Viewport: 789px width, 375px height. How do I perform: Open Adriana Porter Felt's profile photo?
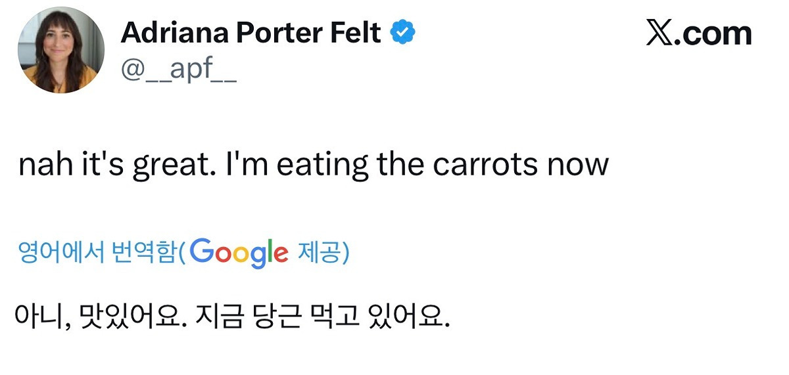click(x=60, y=50)
